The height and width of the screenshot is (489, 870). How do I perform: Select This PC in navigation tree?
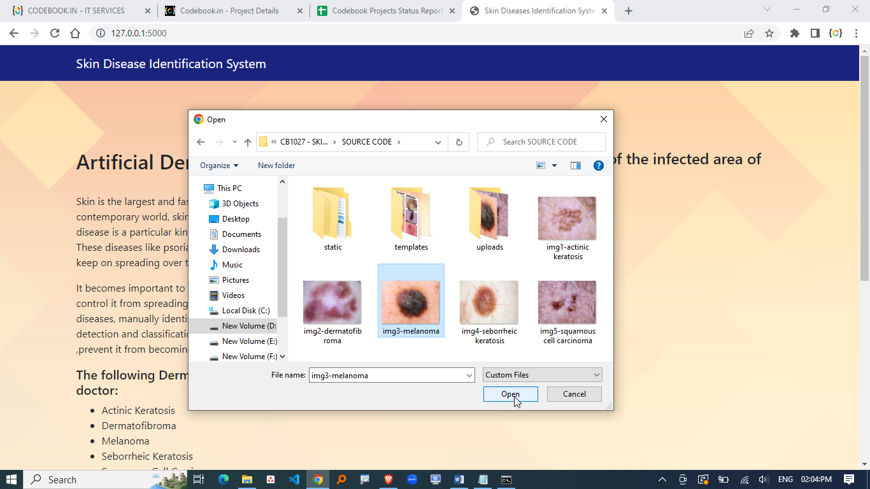pyautogui.click(x=222, y=188)
